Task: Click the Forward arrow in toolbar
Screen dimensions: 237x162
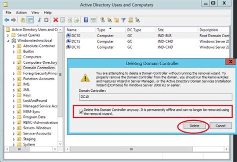Action: click(13, 20)
